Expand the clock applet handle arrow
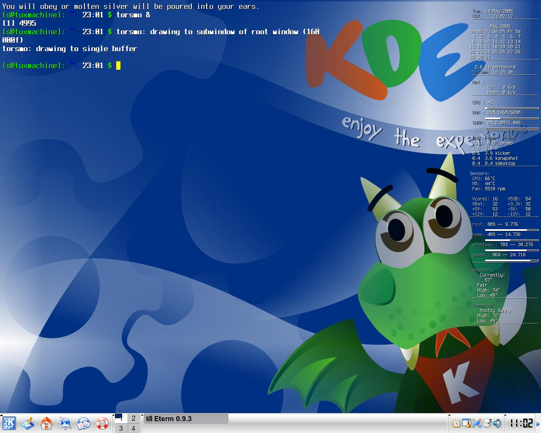The width and height of the screenshot is (541, 433). click(506, 416)
